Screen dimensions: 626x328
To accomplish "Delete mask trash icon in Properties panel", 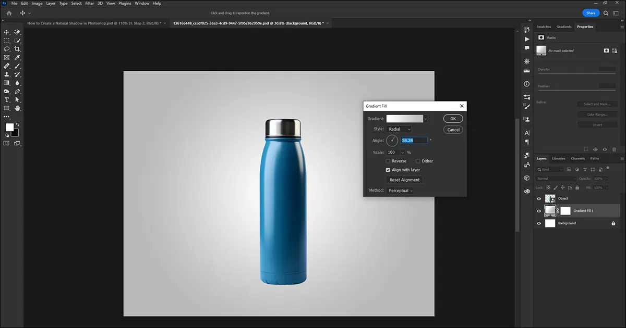I will 614,149.
